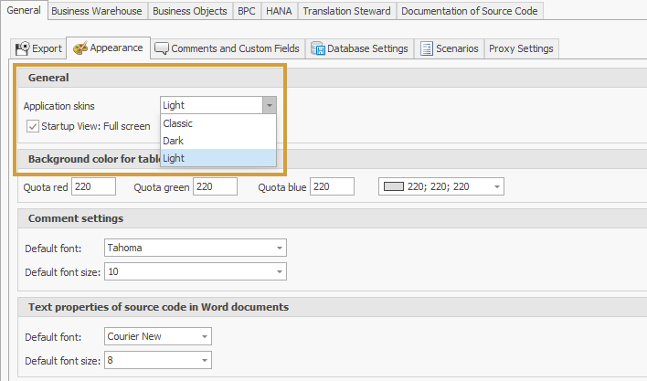Open the Proxy Settings tab
This screenshot has height=381, width=647.
[520, 48]
